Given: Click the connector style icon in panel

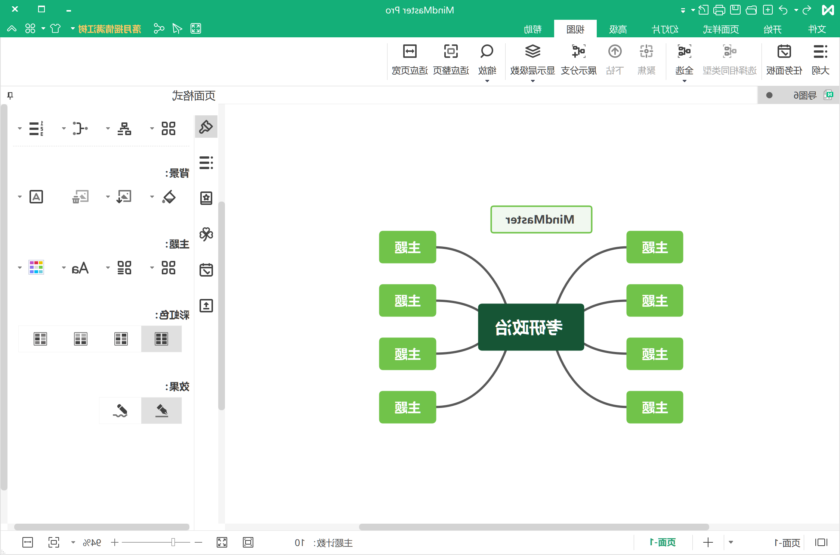Looking at the screenshot, I should (80, 128).
